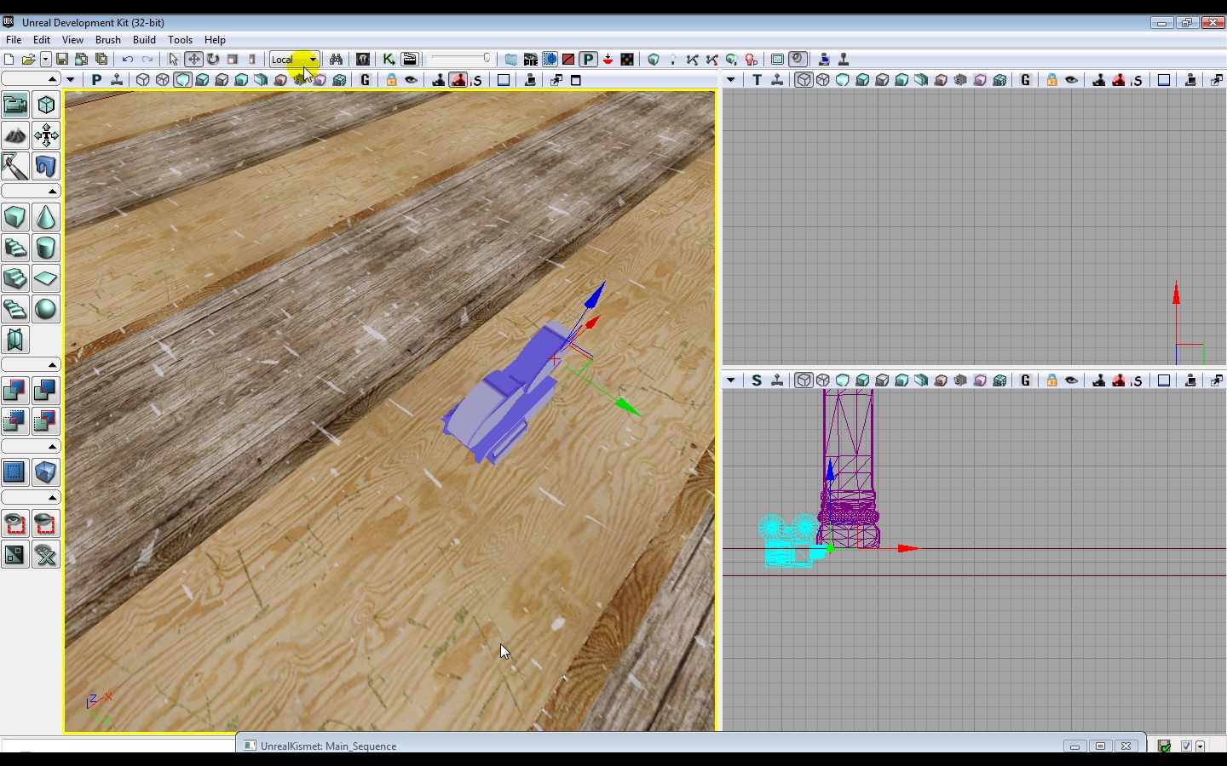Screen dimensions: 1227x766
Task: Click CSG Add button
Action: pos(15,391)
